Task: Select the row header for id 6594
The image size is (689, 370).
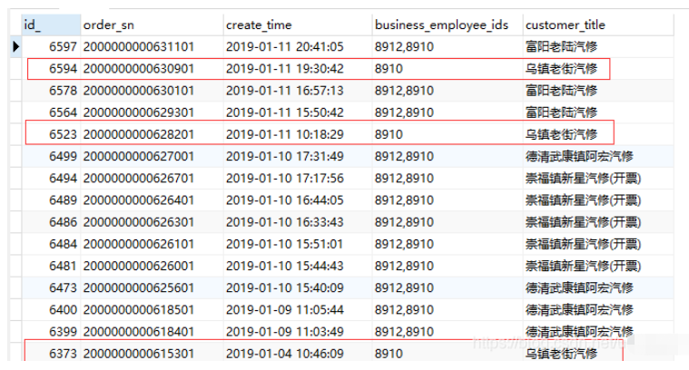Action: 15,69
